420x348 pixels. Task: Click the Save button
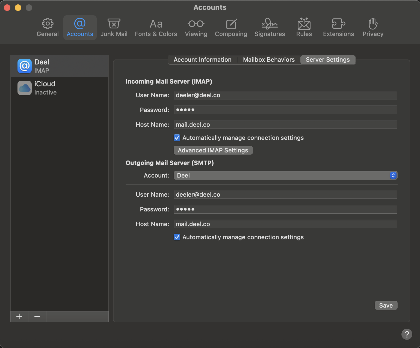click(386, 305)
